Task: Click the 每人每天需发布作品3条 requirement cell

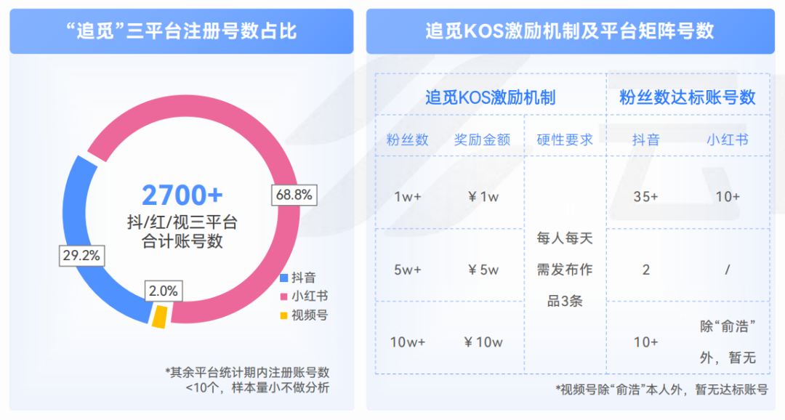Action: (565, 270)
